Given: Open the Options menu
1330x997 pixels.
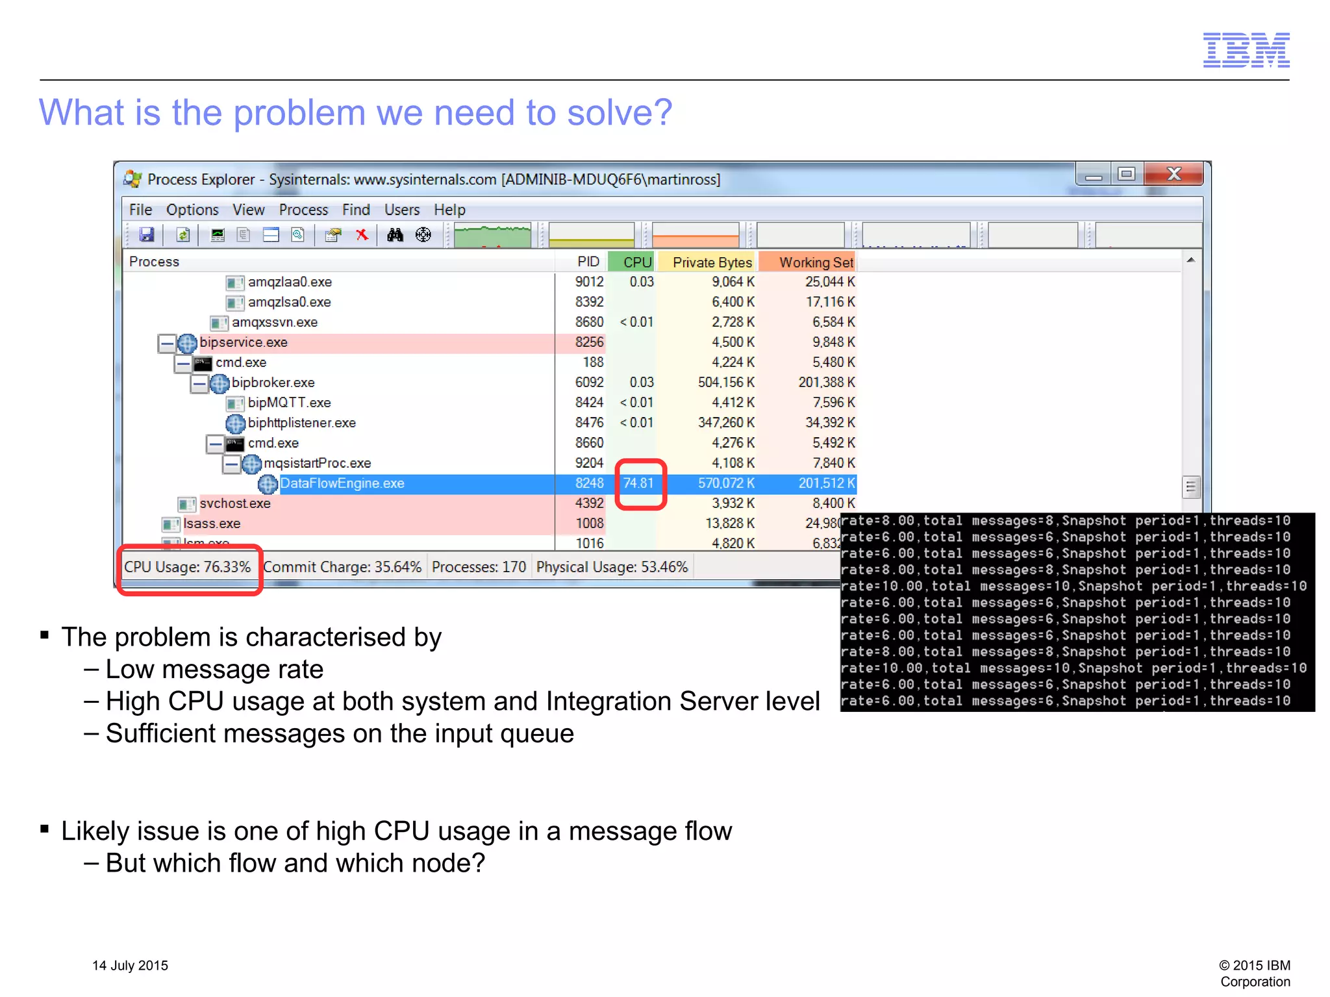Looking at the screenshot, I should tap(192, 210).
